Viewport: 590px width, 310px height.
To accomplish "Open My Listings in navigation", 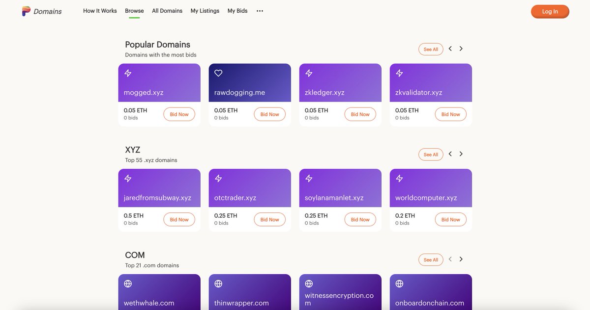I will 205,11.
